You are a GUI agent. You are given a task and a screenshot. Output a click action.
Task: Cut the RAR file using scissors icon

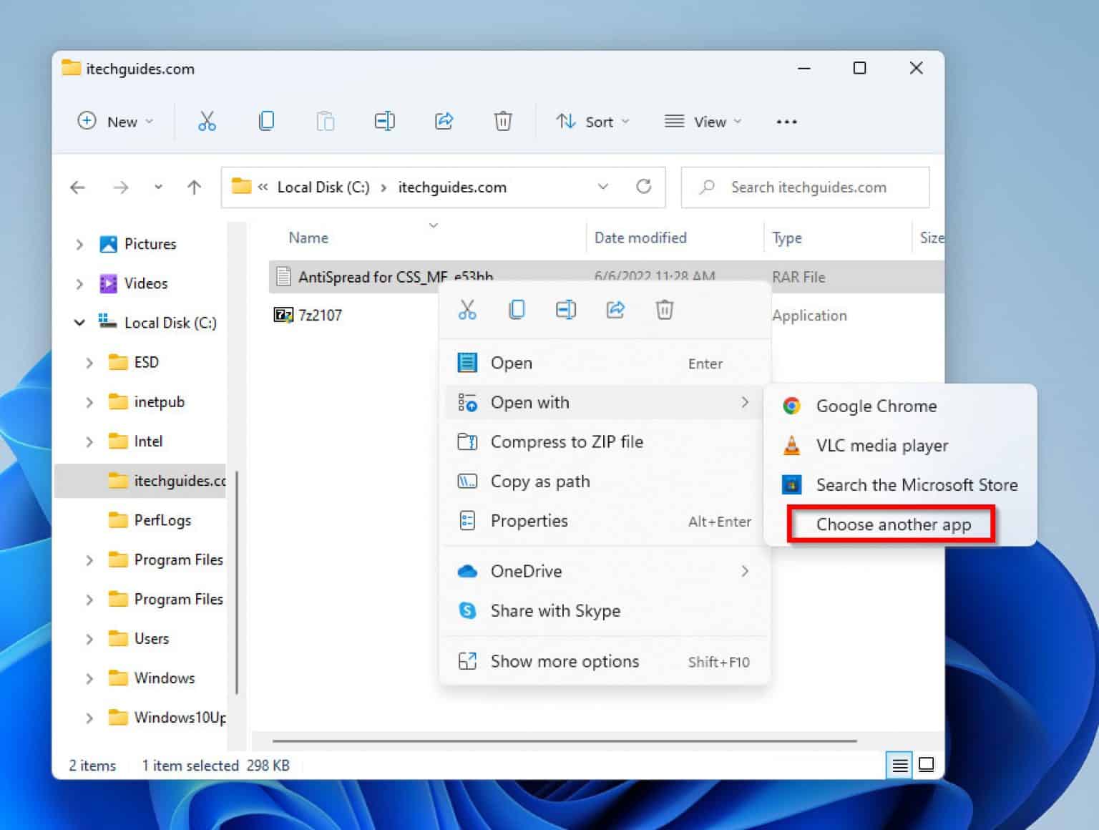[467, 310]
